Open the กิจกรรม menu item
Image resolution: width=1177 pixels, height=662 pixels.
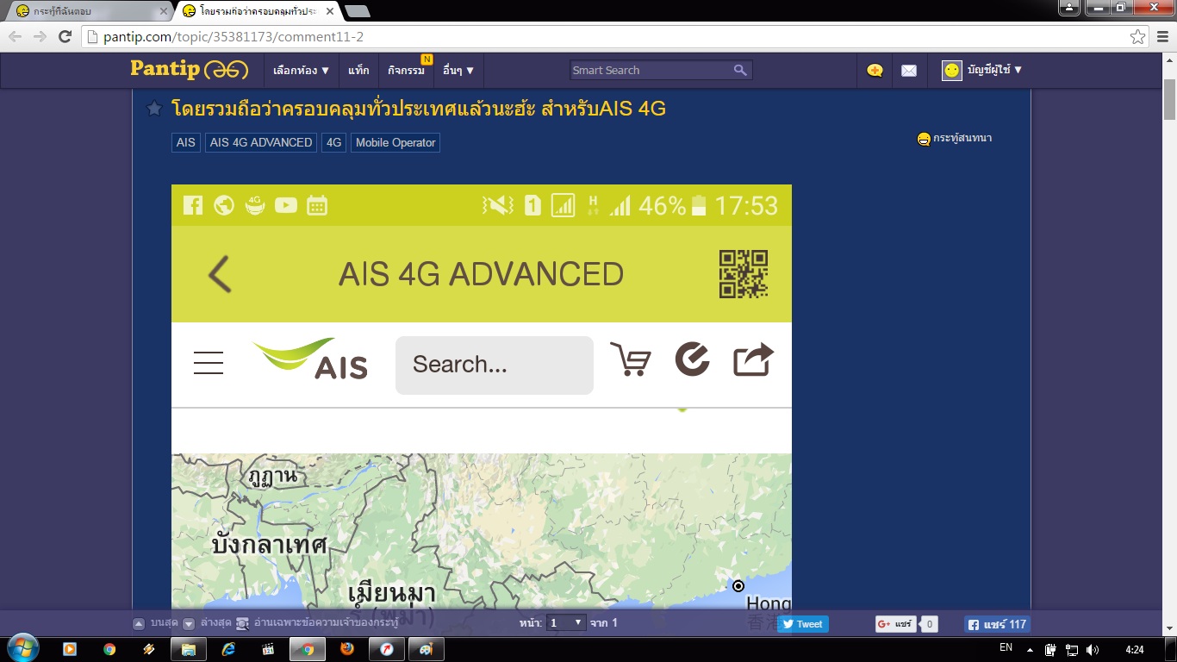pos(406,71)
